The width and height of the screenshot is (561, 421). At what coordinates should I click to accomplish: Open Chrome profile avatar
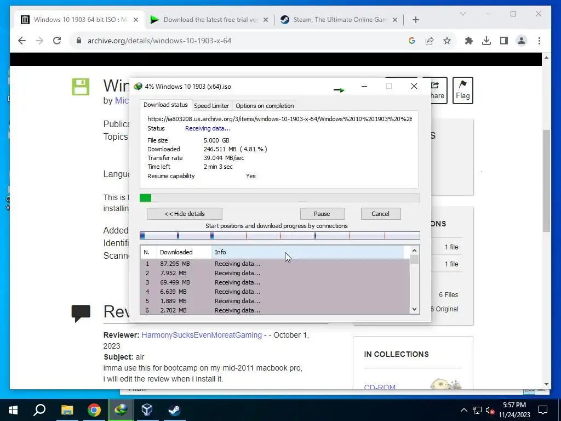coord(522,41)
